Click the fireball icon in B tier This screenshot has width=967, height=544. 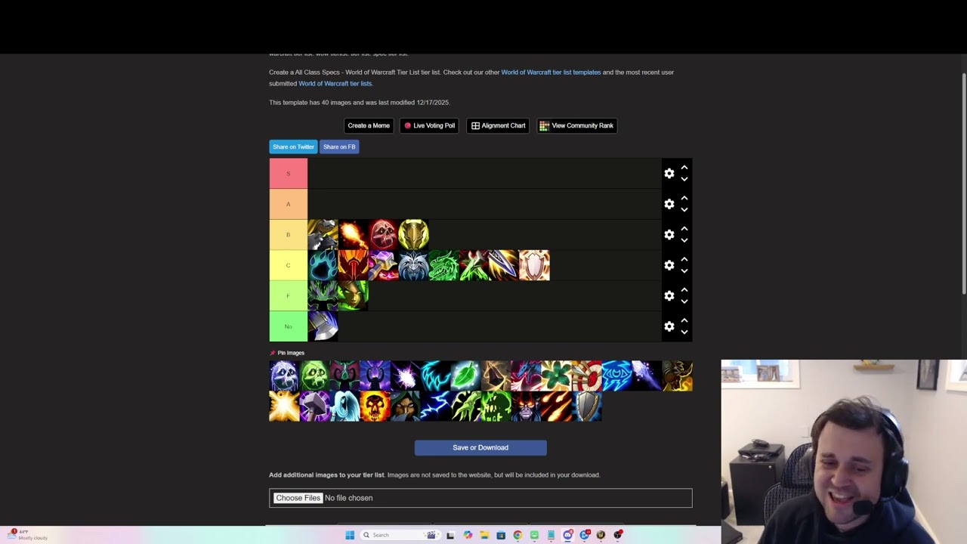(353, 235)
